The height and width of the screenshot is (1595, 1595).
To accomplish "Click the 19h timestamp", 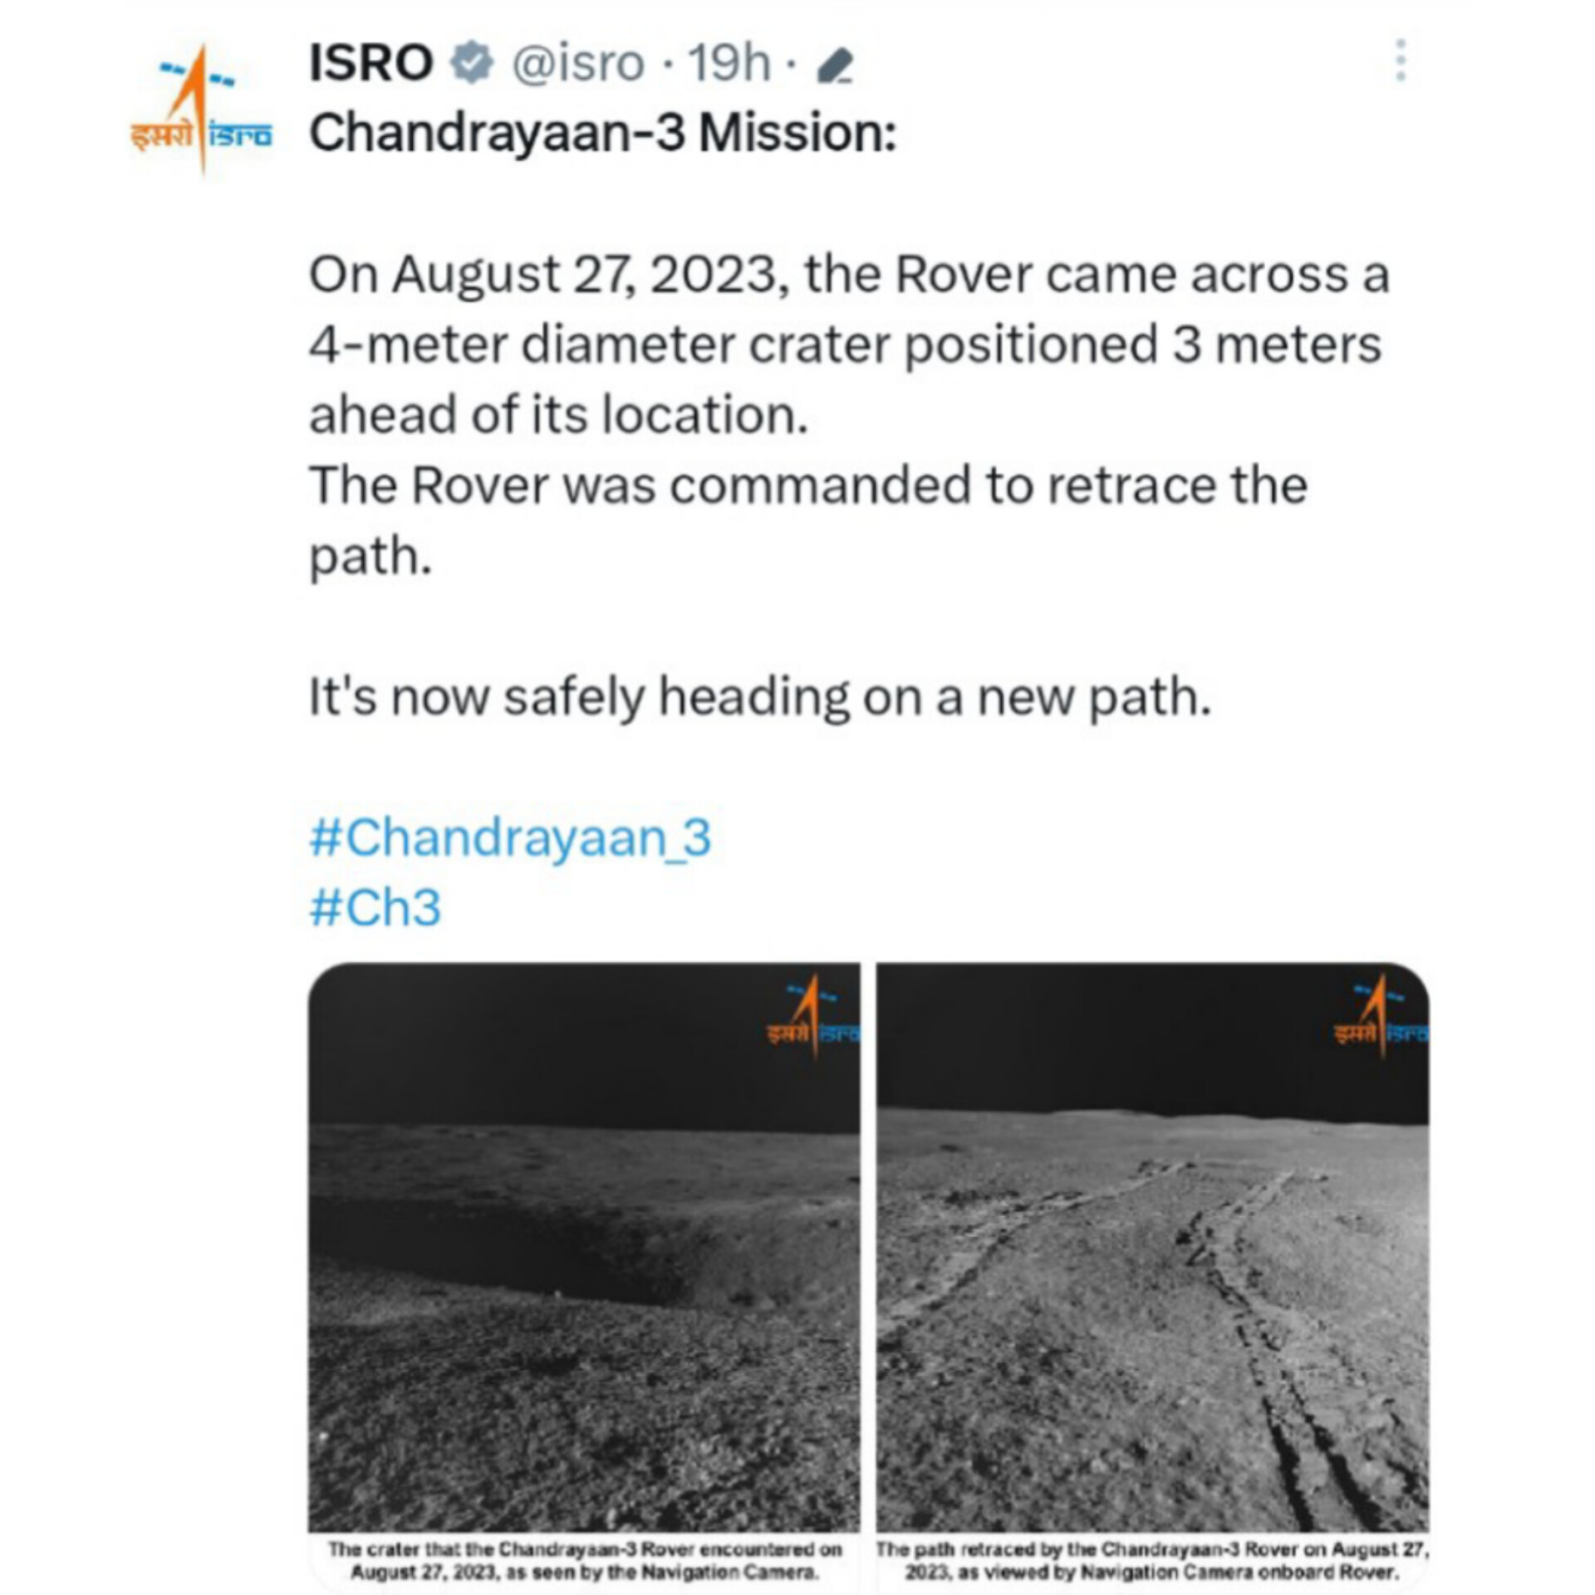I will pyautogui.click(x=729, y=63).
